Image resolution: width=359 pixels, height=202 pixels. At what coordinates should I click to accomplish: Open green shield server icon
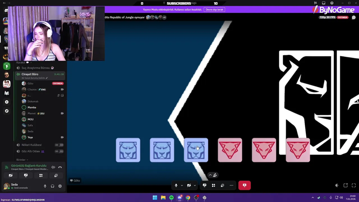(7, 66)
